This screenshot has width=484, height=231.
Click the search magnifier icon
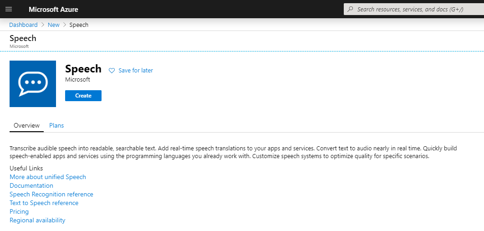tap(350, 9)
